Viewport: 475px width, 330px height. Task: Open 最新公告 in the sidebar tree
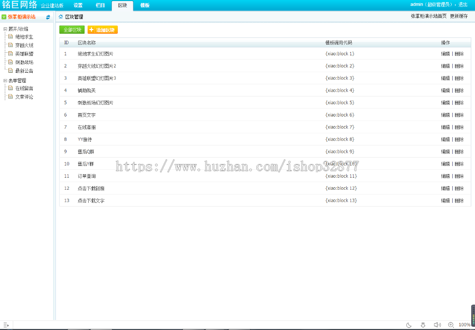point(24,71)
